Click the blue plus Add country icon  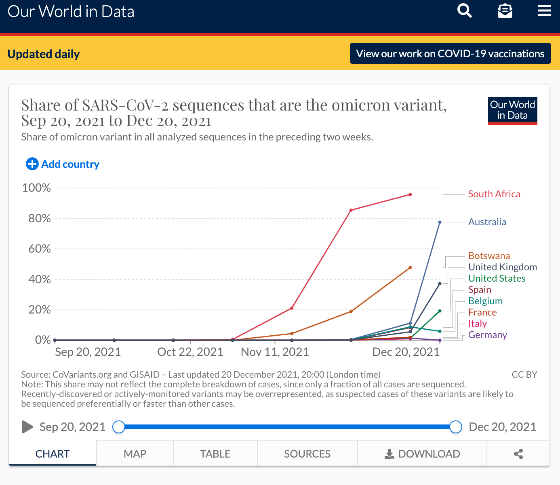(32, 164)
